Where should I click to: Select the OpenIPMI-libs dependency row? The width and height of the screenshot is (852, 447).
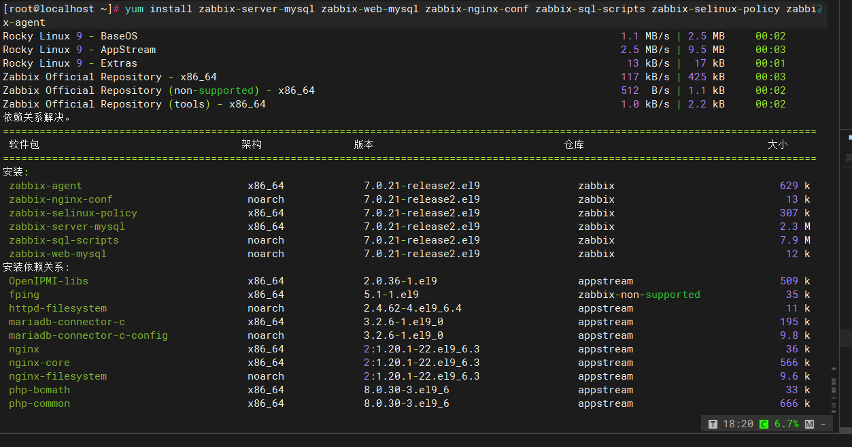coord(408,281)
